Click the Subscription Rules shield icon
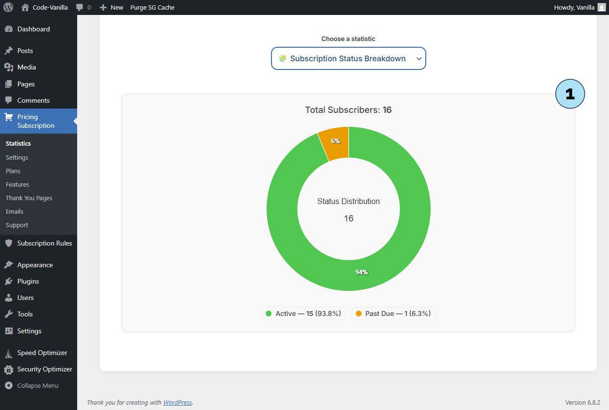 (9, 243)
